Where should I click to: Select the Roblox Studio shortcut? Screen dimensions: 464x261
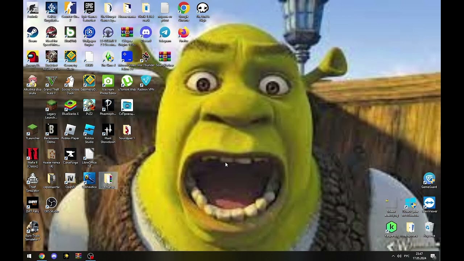point(89,134)
